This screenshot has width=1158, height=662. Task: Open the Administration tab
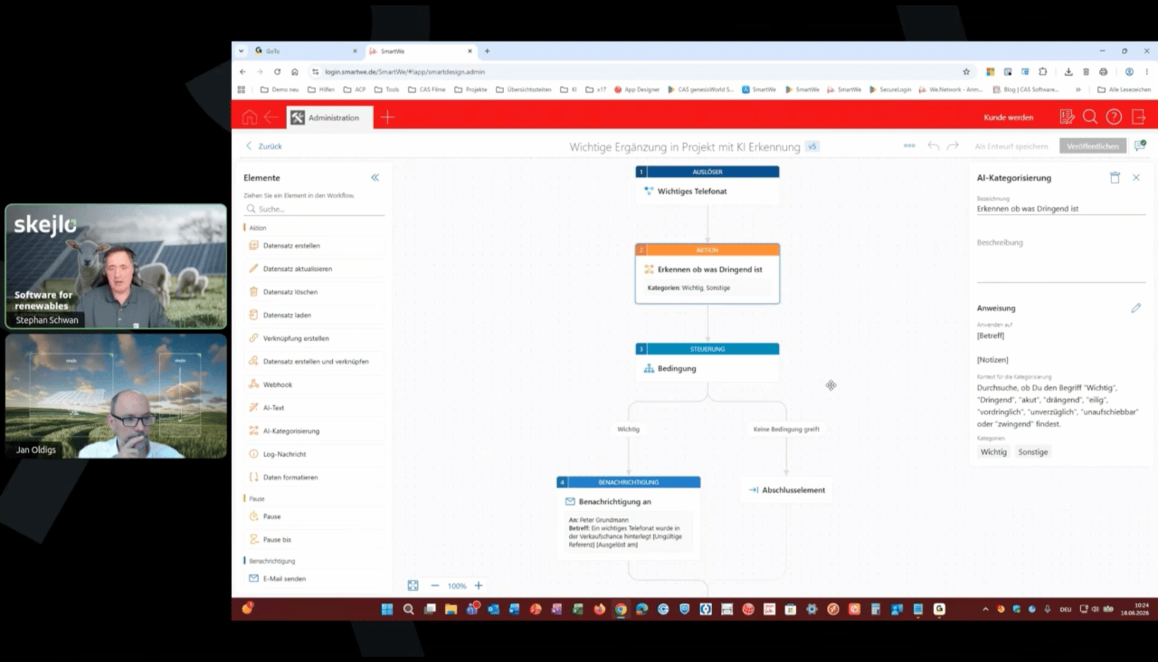click(x=330, y=118)
